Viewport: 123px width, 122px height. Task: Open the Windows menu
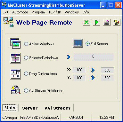pyautogui.click(x=72, y=12)
